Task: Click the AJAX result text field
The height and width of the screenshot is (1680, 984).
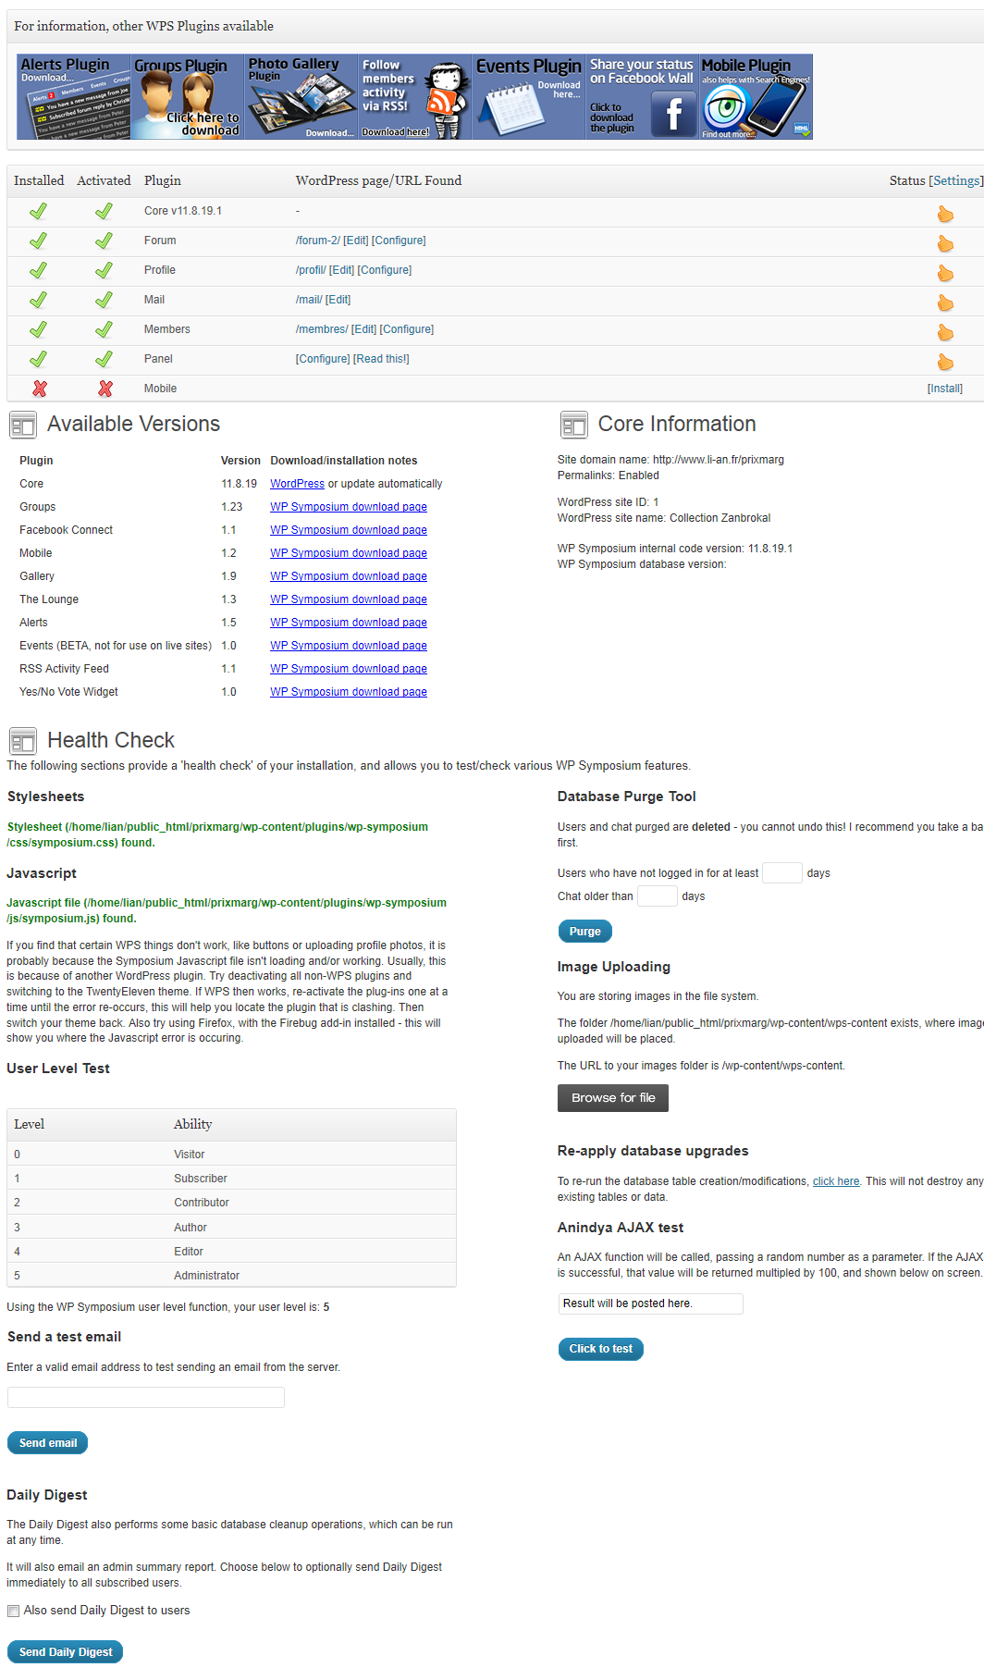Action: (x=650, y=1303)
